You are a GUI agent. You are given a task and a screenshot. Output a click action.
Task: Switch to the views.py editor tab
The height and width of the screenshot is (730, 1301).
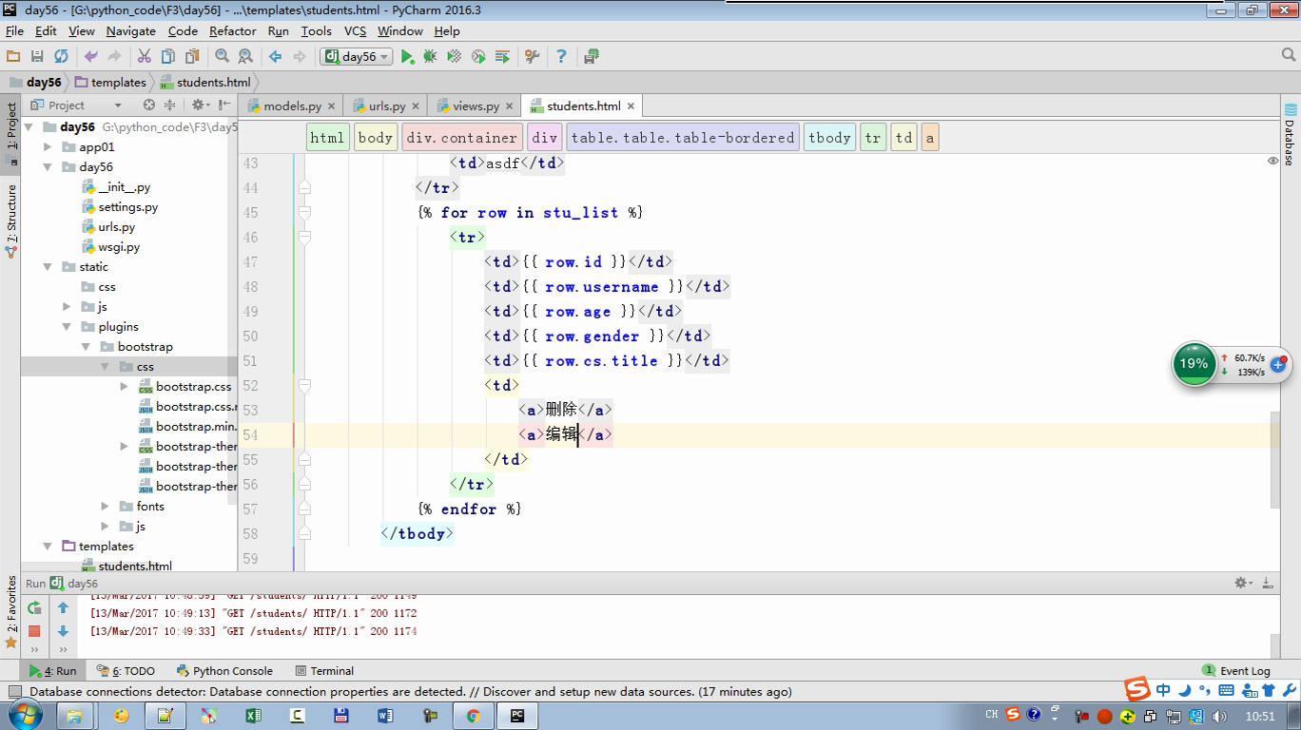tap(476, 106)
